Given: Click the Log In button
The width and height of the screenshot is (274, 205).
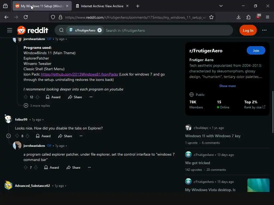Looking at the screenshot, I should pos(248,30).
